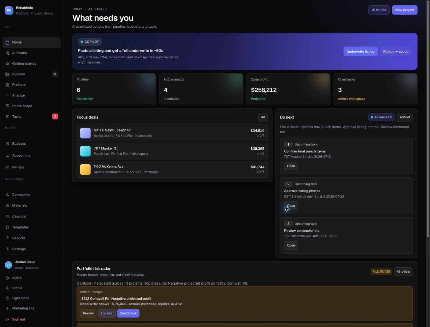430x327 pixels.
Task: Click the RF Rehabfolio logo
Action: point(9,10)
